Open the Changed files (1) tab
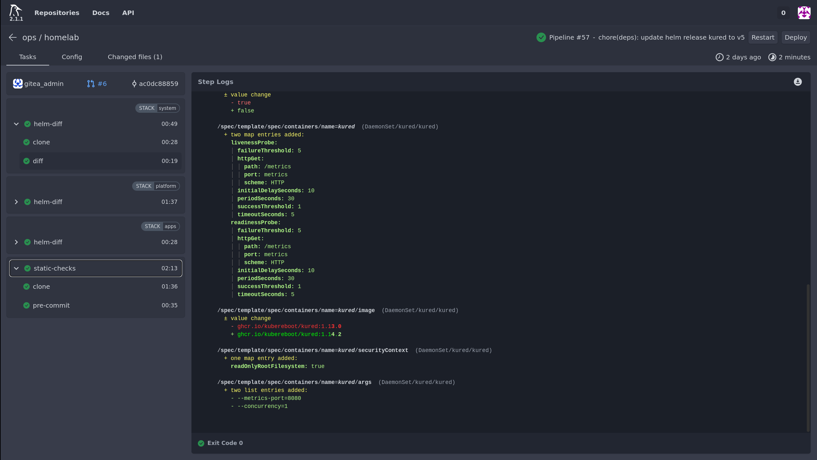The height and width of the screenshot is (460, 817). click(x=135, y=57)
